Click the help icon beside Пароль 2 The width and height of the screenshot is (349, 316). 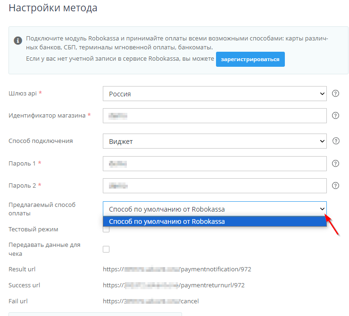click(336, 186)
